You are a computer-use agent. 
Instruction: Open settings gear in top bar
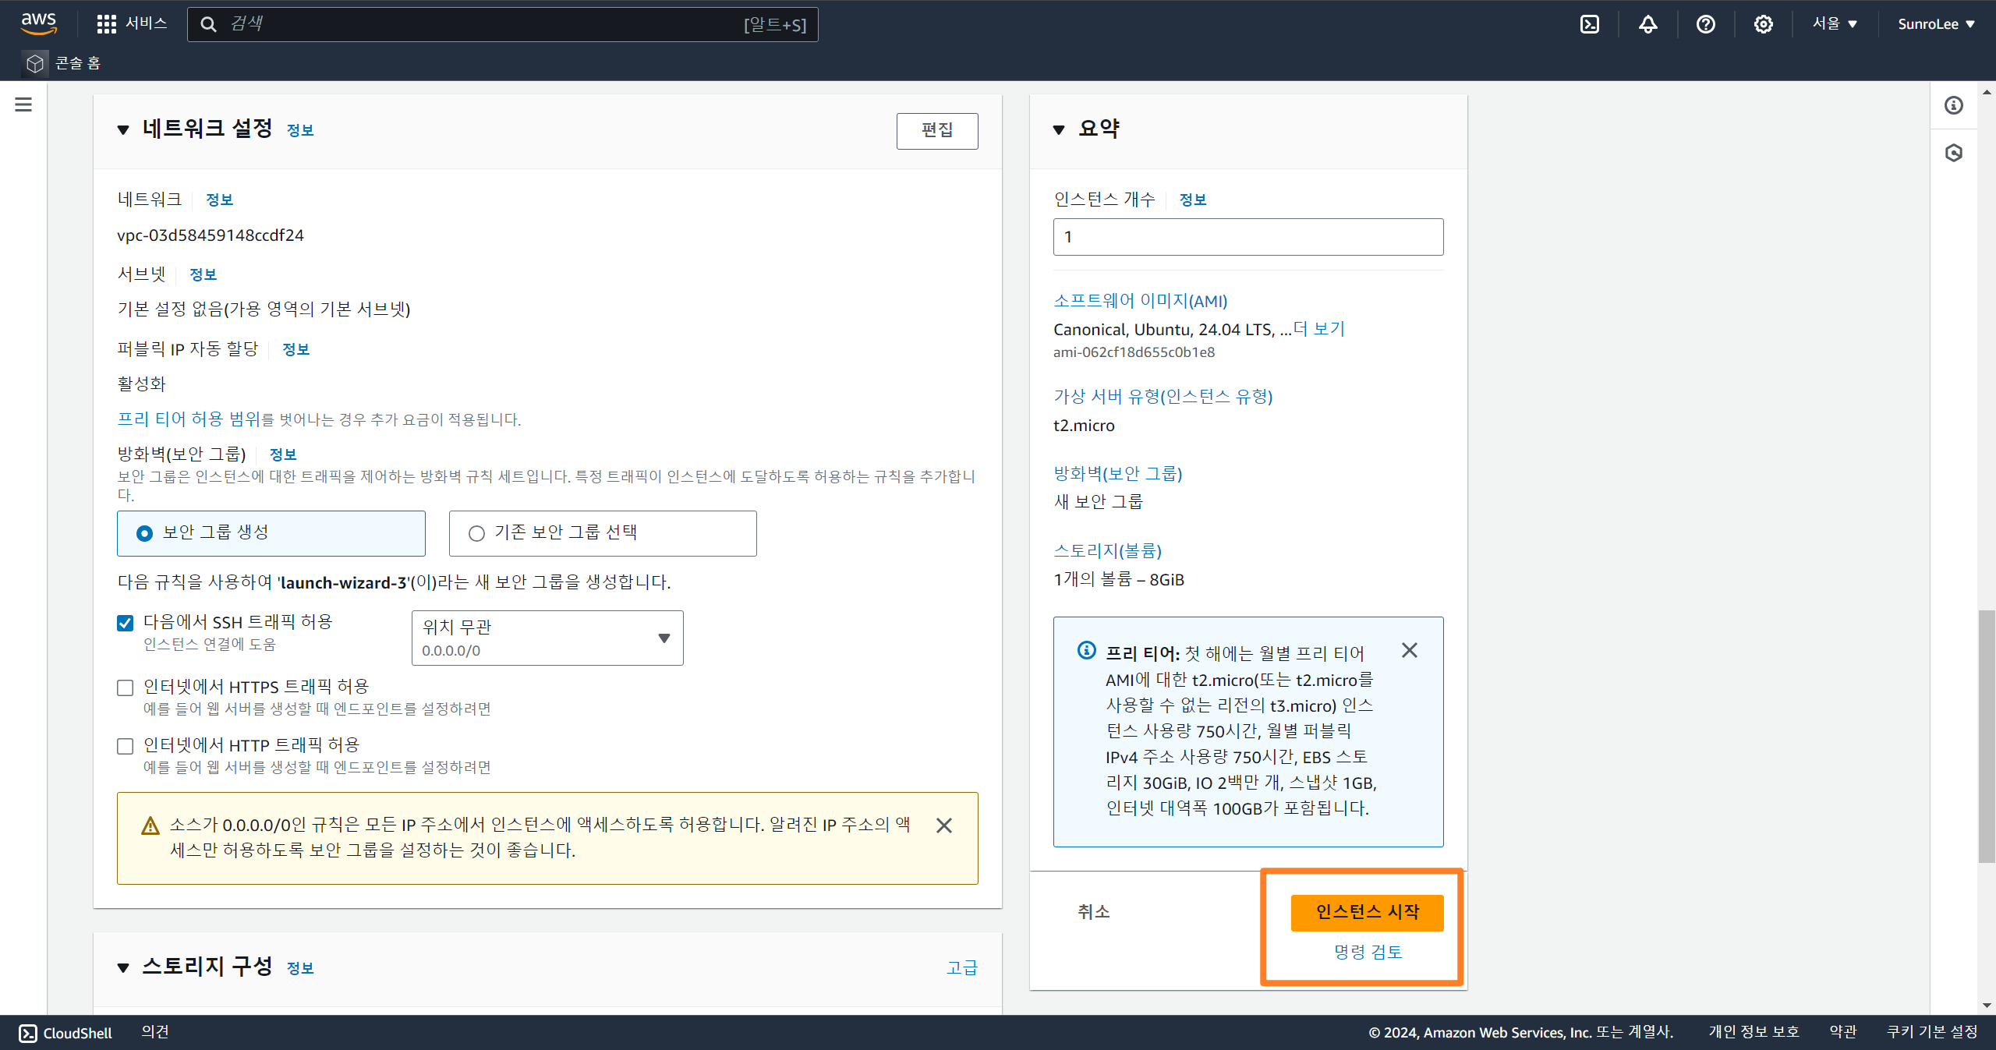coord(1763,24)
